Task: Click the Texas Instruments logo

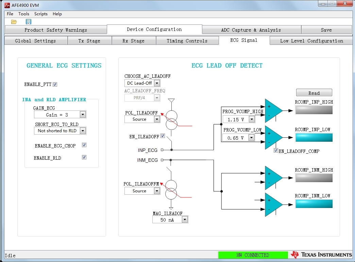Action: (321, 255)
